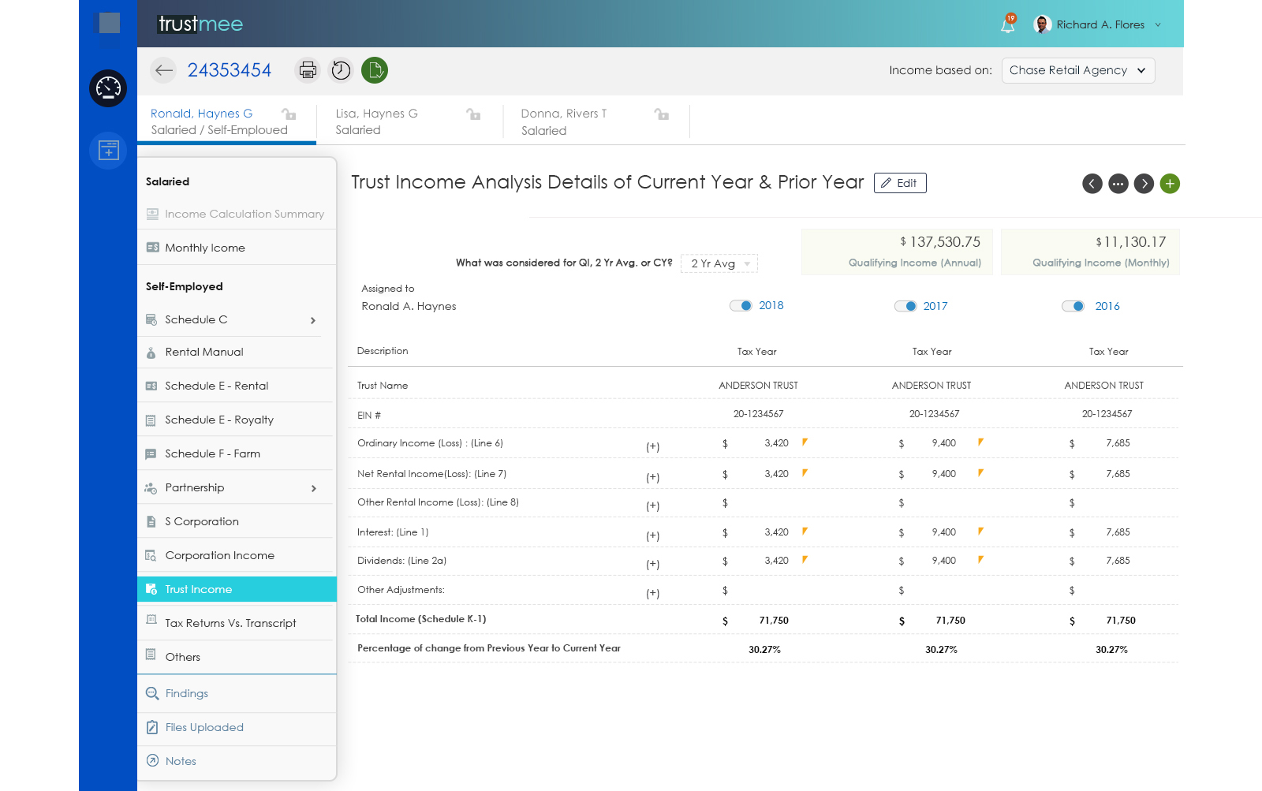Click the trustmee logo

pyautogui.click(x=200, y=24)
